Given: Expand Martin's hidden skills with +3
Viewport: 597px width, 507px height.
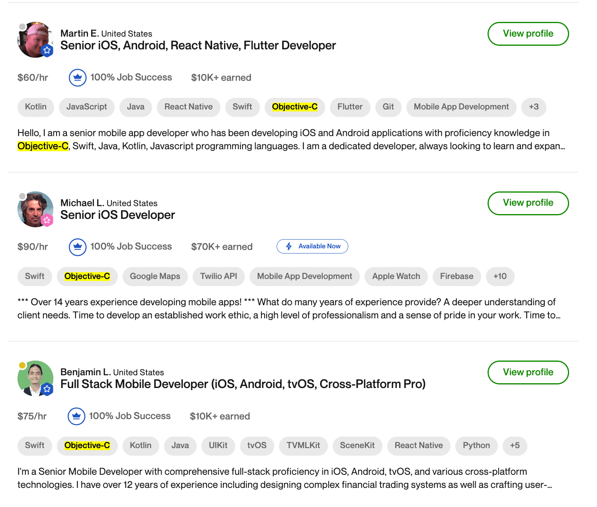Looking at the screenshot, I should click(x=534, y=107).
